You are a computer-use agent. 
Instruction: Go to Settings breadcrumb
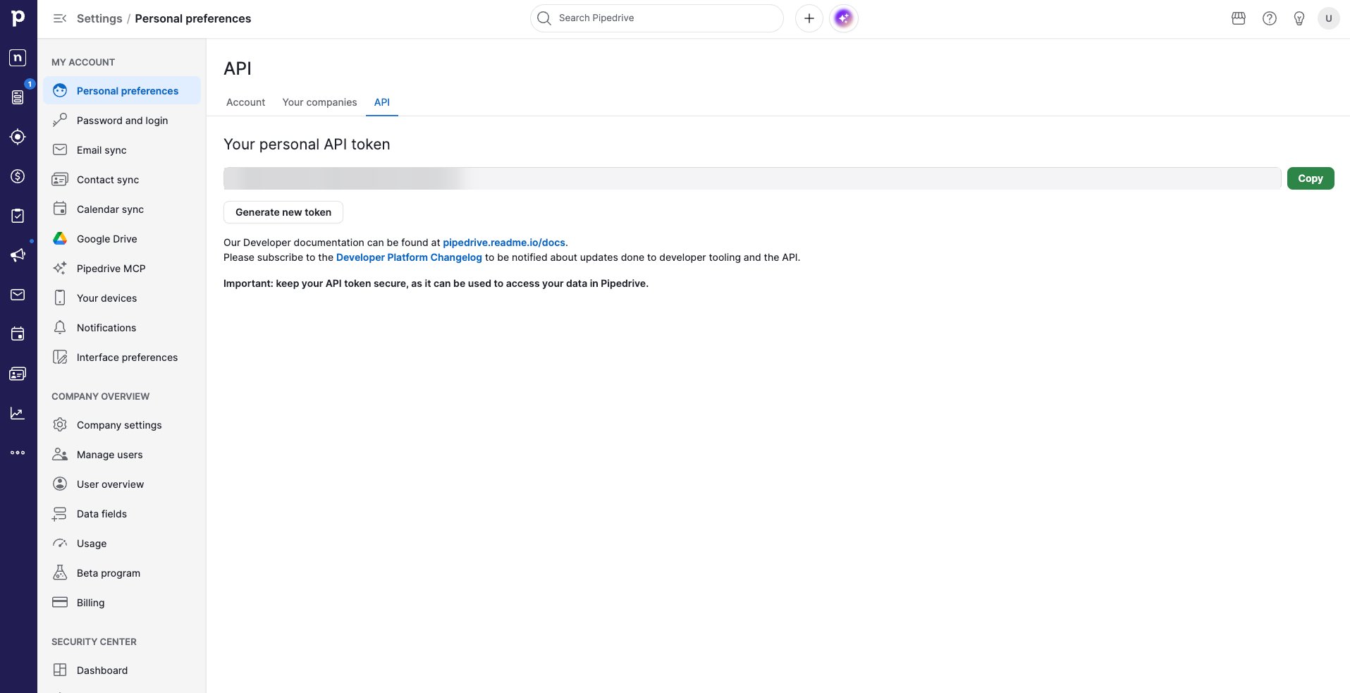(99, 18)
